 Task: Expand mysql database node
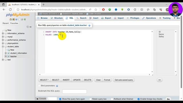coord(3,37)
